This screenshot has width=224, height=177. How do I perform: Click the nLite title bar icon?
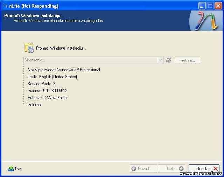5,6
